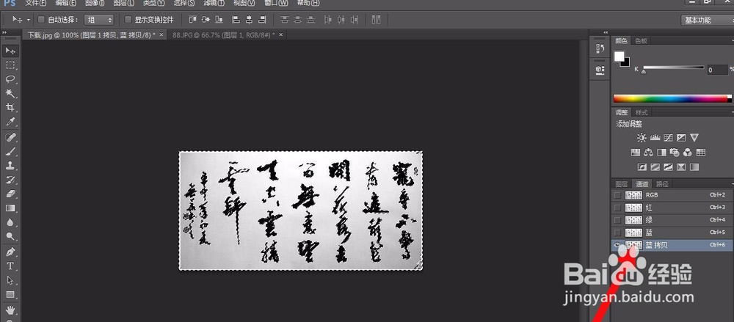This screenshot has height=322, width=734.
Task: Open the 文件 menu
Action: tap(35, 3)
